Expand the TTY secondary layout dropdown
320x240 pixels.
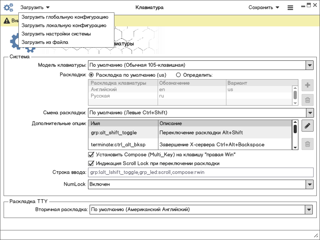click(309, 209)
